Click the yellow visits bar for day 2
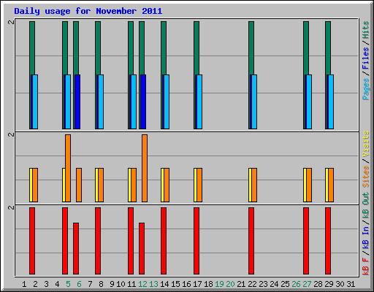Image resolution: width=374 pixels, height=292 pixels. (x=31, y=185)
